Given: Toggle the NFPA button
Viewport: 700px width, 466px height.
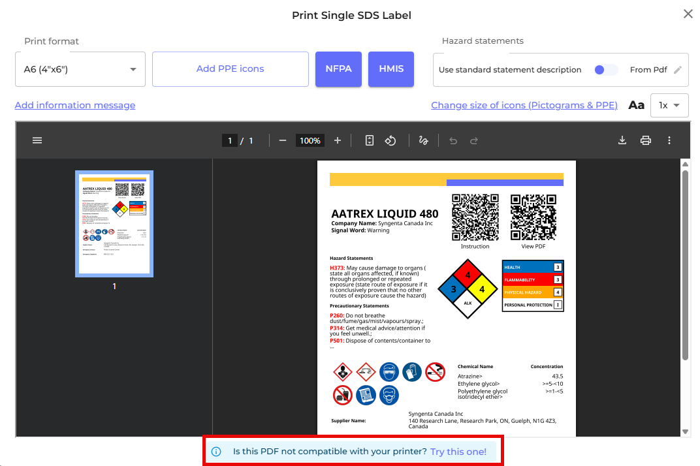Looking at the screenshot, I should 338,69.
